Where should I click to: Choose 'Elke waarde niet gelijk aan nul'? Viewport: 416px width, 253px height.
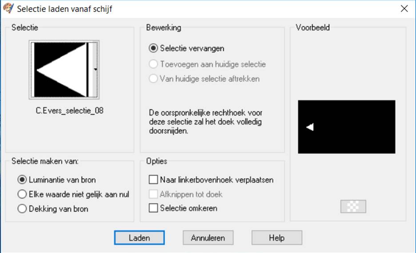tap(22, 194)
